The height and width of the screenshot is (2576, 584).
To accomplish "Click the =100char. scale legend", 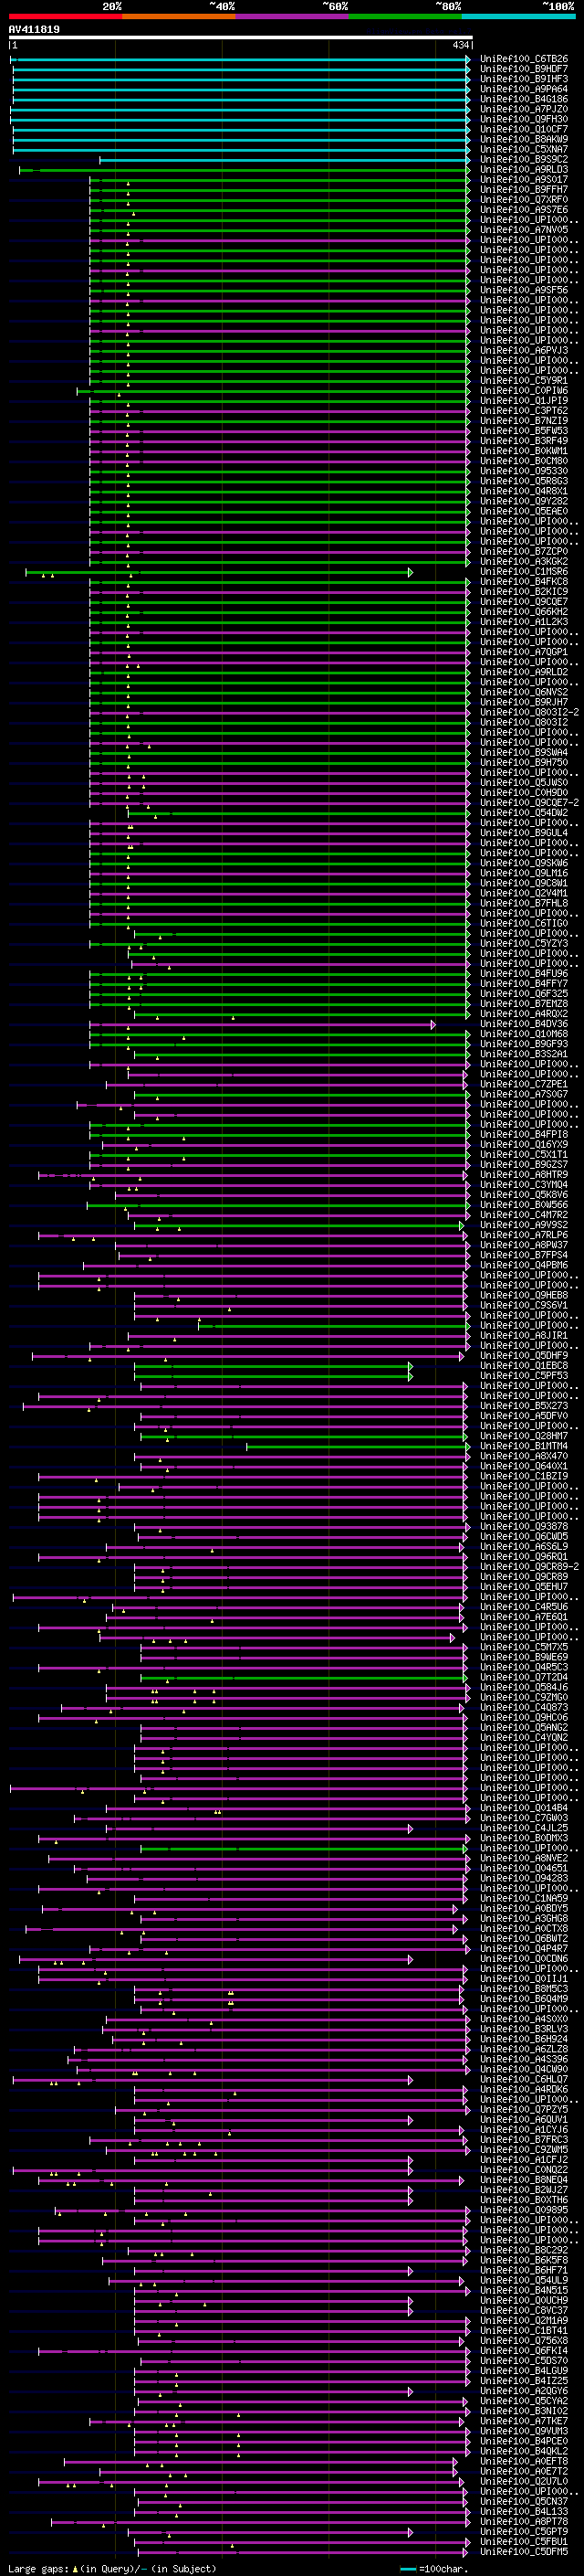I will pyautogui.click(x=433, y=2569).
